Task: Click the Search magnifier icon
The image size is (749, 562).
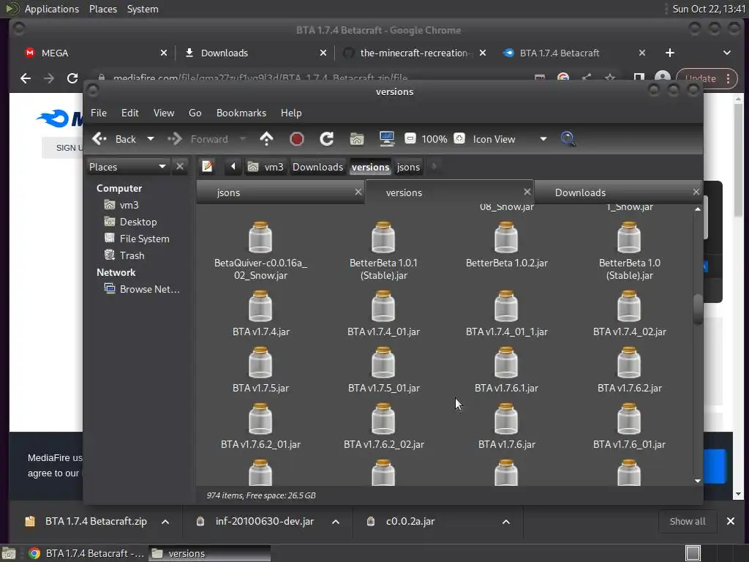Action: [568, 139]
